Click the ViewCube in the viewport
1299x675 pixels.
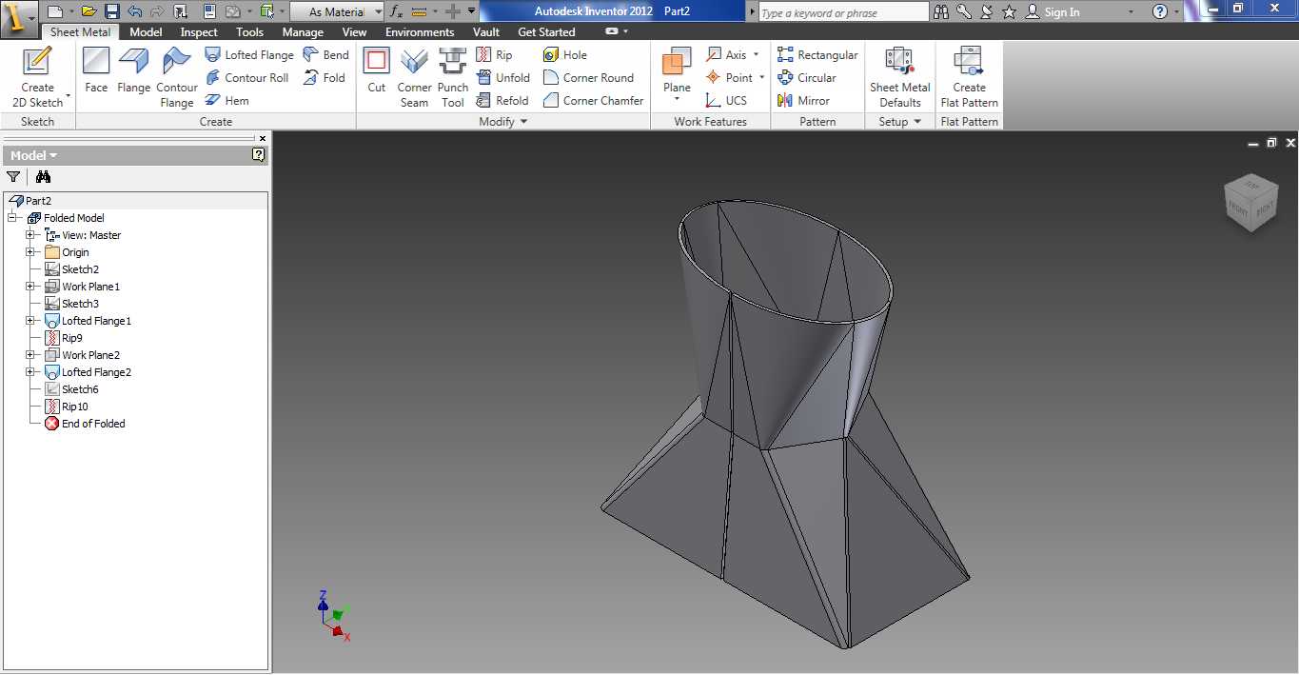pyautogui.click(x=1250, y=202)
